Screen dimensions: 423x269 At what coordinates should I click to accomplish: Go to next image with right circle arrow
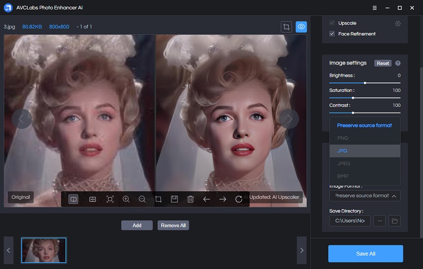pos(289,118)
